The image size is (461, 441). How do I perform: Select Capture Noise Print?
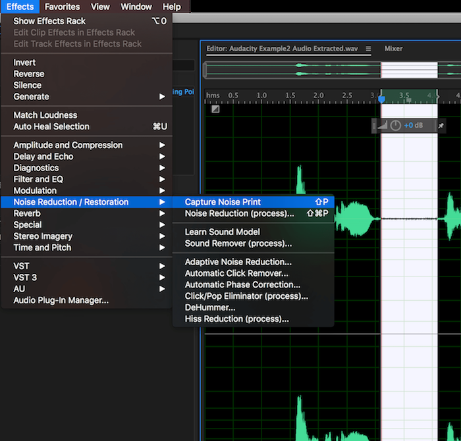point(223,202)
